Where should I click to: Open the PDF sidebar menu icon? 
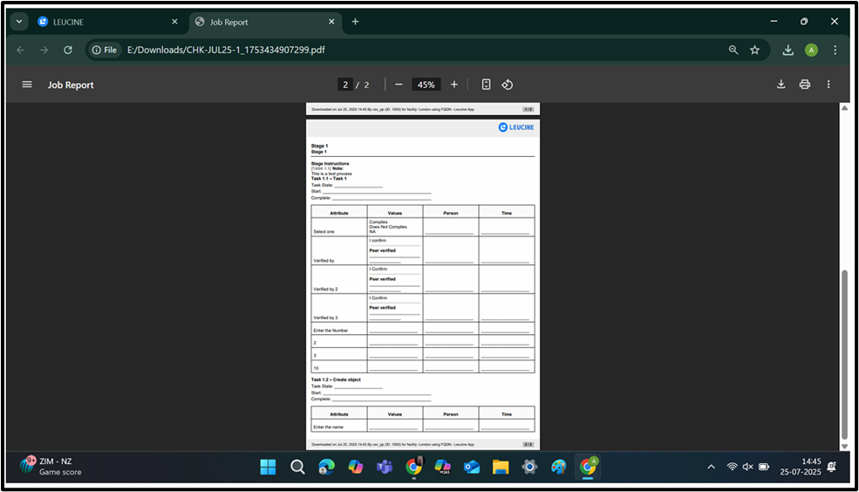[27, 85]
